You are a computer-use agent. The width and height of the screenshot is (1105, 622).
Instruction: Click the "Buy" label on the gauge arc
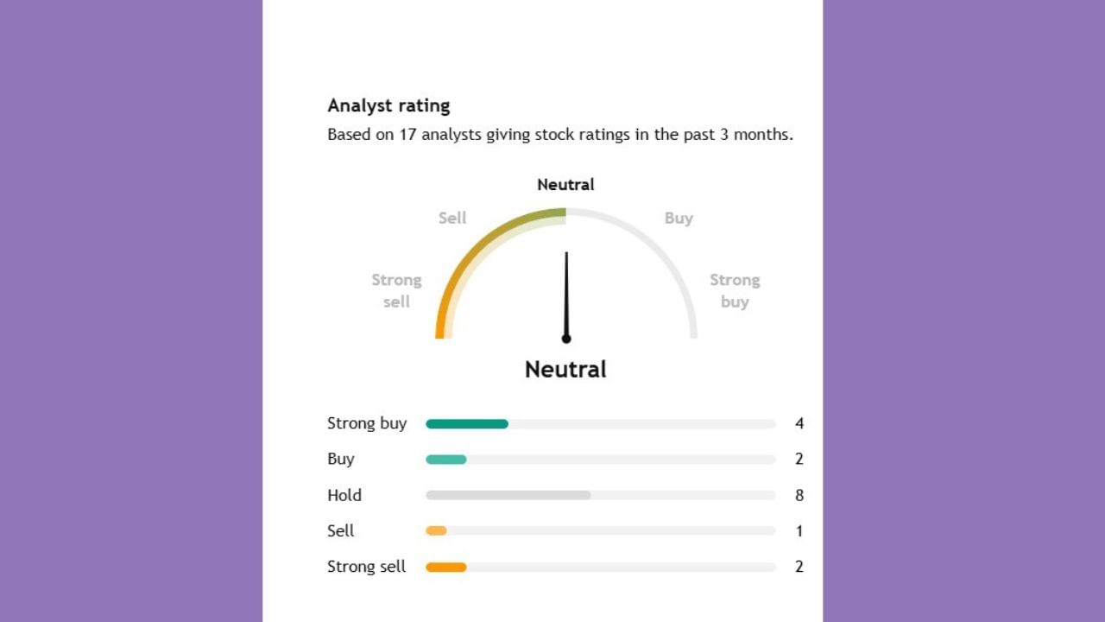tap(679, 219)
